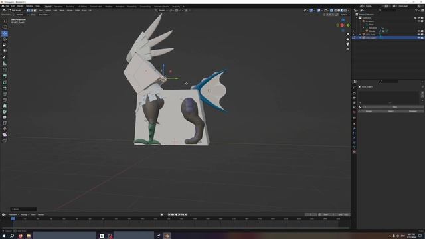Select the Loop Cut tool
Viewport: 425px width, 239px height.
point(5,94)
